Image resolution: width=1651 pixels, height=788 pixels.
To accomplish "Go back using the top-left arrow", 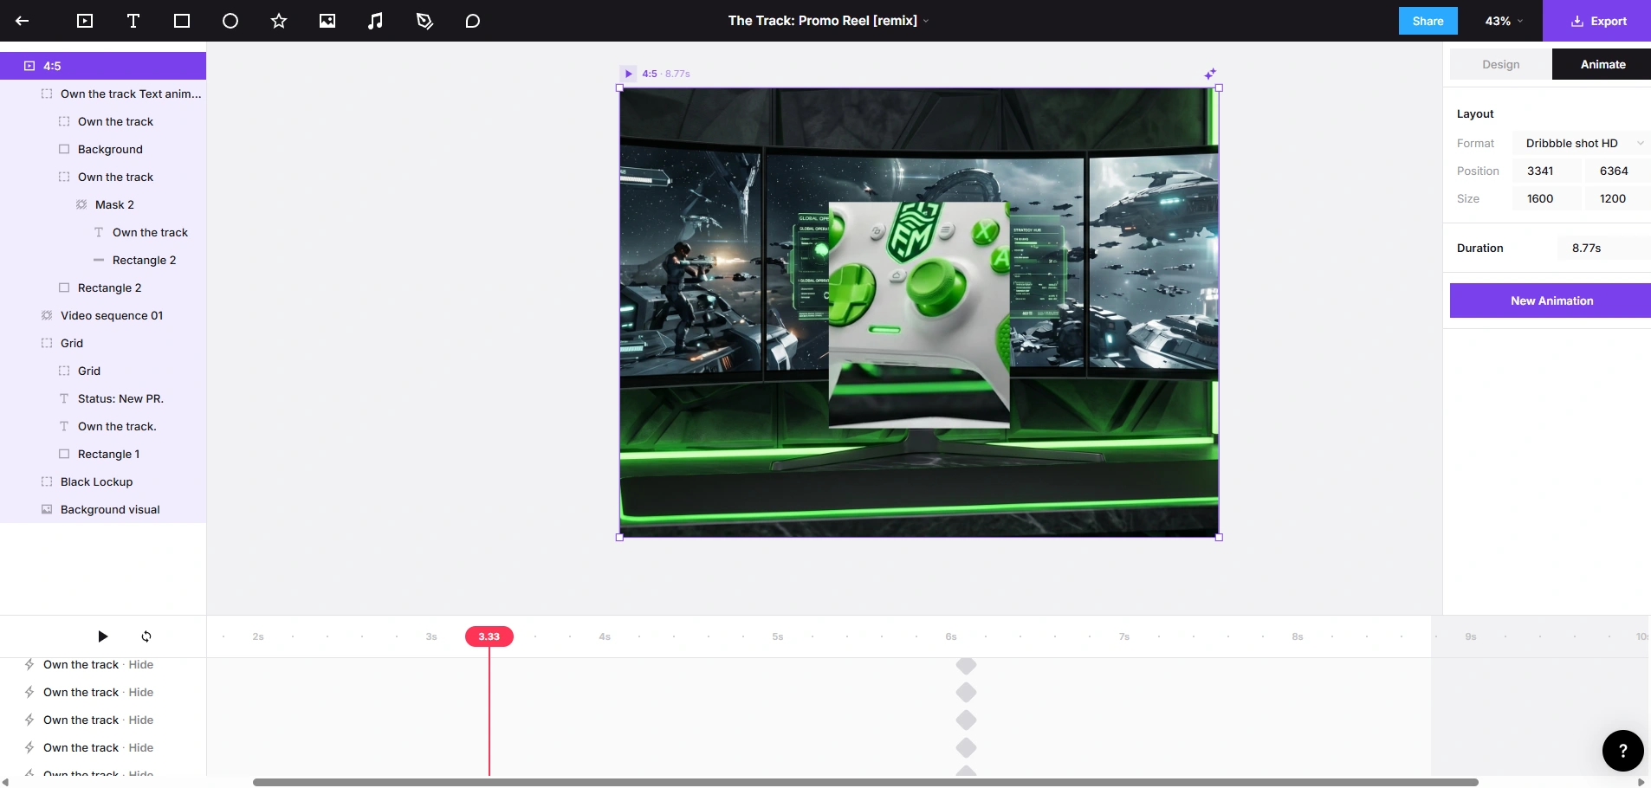I will [23, 21].
